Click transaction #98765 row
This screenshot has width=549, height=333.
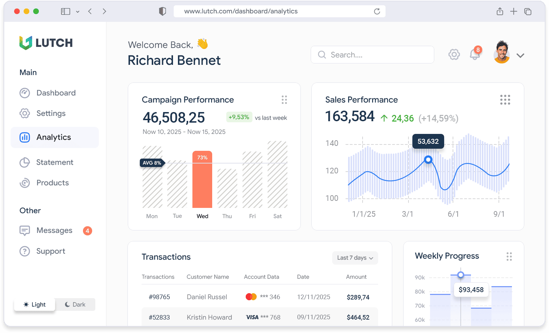point(259,297)
